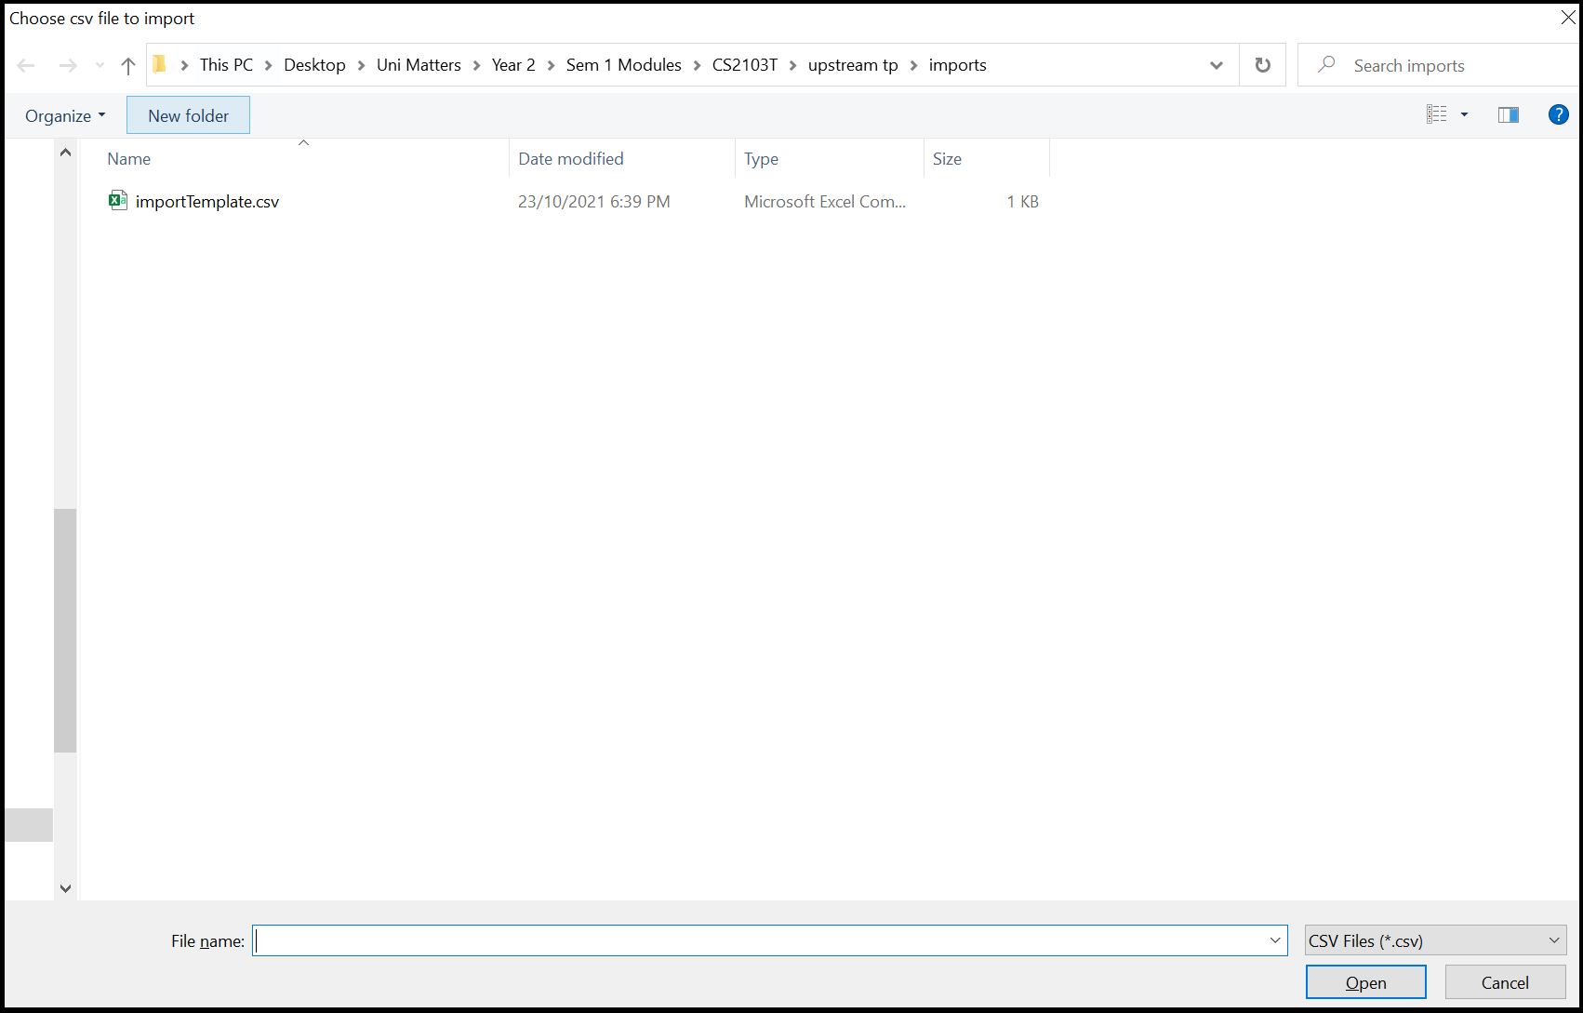Expand chevron after This PC breadcrumb

coord(268,65)
